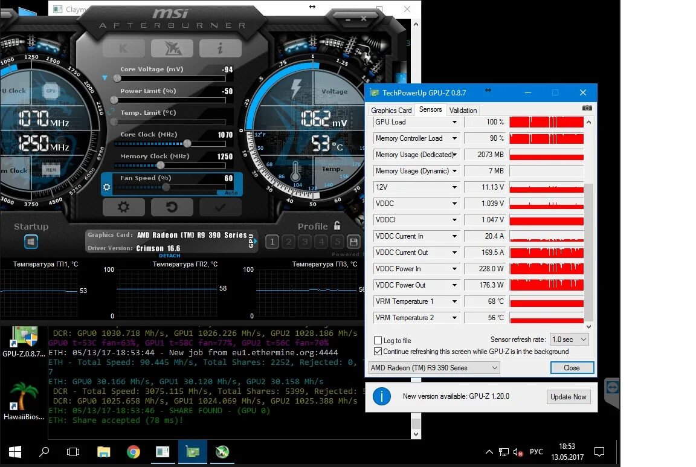Click the Power Limit slider handle
Screen dimensions: 696x467
coord(114,100)
